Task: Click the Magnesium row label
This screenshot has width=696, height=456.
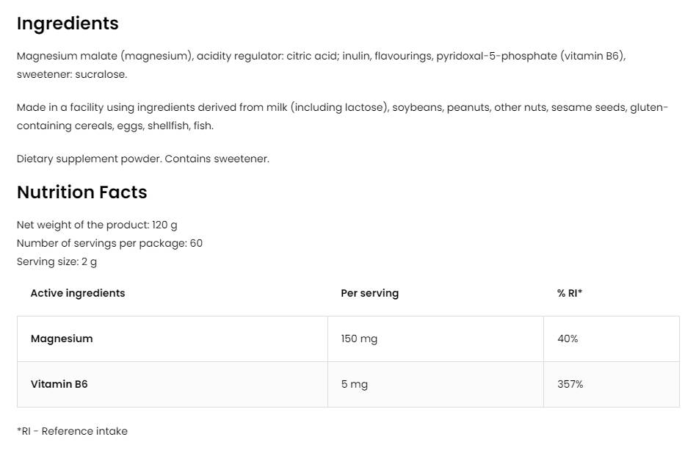Action: tap(62, 339)
